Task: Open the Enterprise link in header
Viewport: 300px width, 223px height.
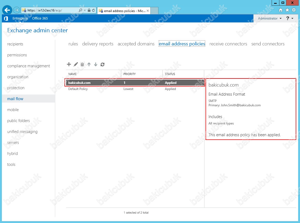Action: 20,18
